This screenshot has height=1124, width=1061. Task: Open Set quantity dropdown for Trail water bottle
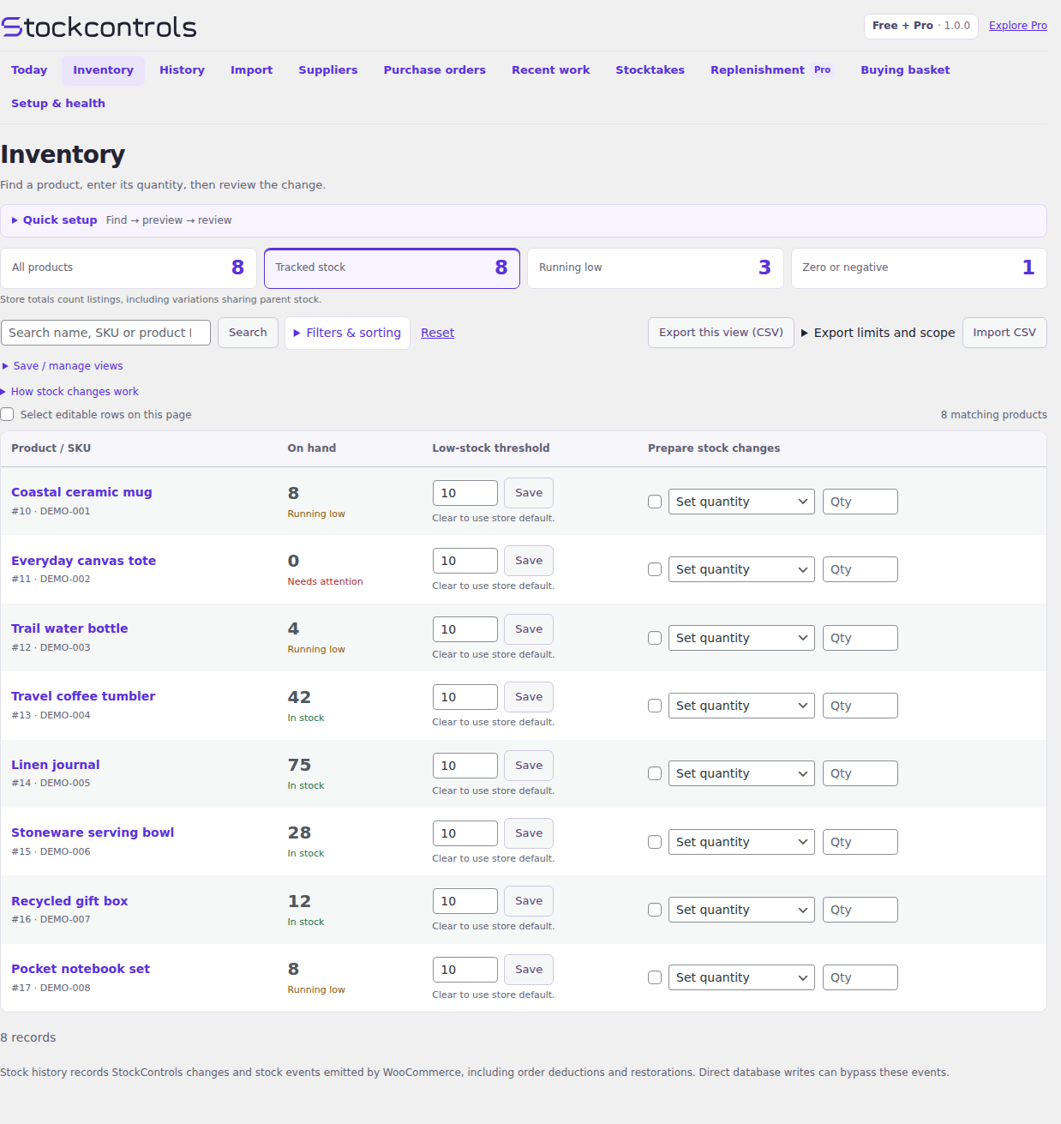741,638
